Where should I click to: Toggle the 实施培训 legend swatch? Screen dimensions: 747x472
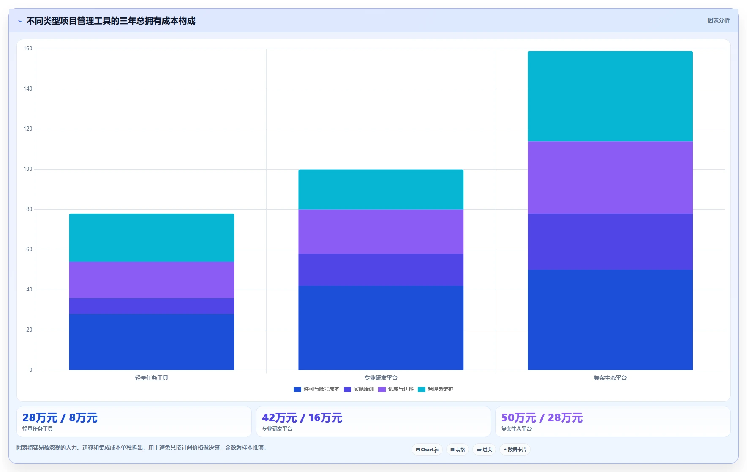[347, 390]
